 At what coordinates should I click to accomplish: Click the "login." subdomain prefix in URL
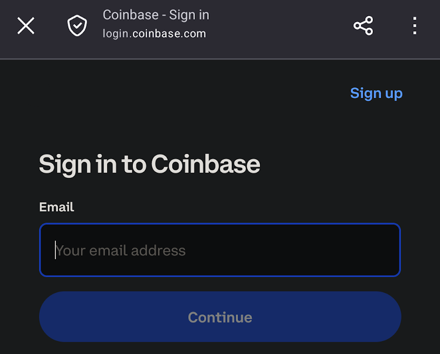coord(116,34)
